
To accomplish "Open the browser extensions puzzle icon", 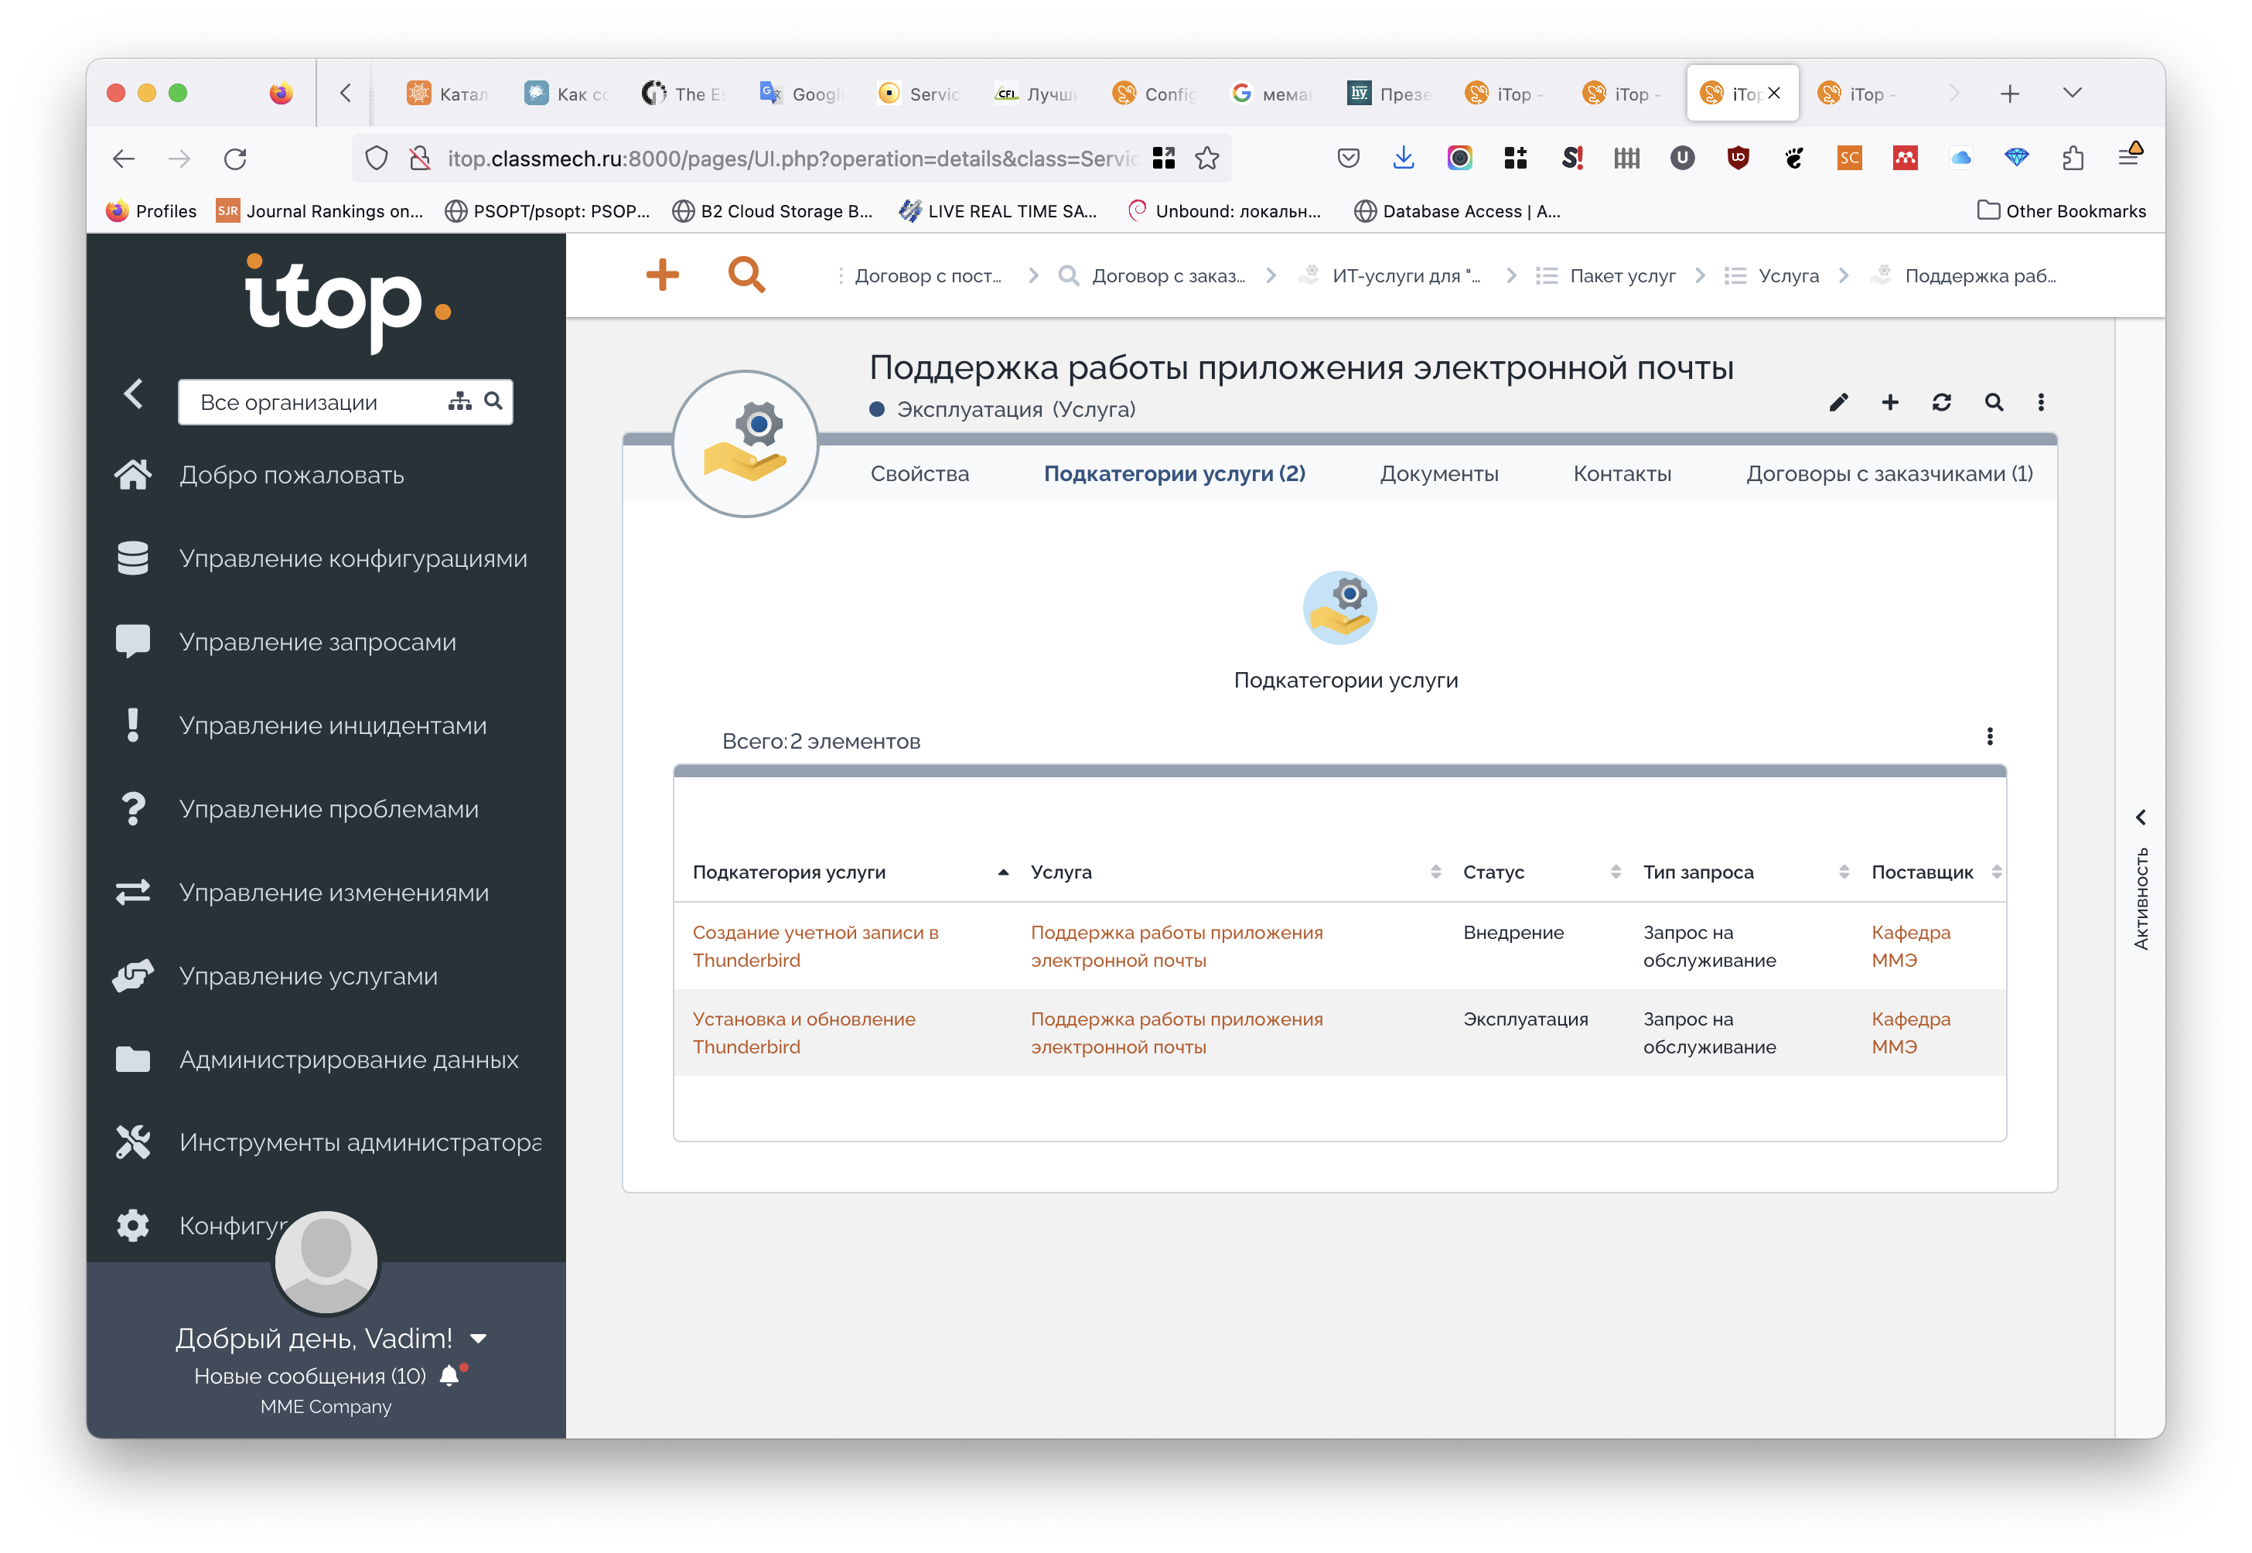I will (2072, 159).
